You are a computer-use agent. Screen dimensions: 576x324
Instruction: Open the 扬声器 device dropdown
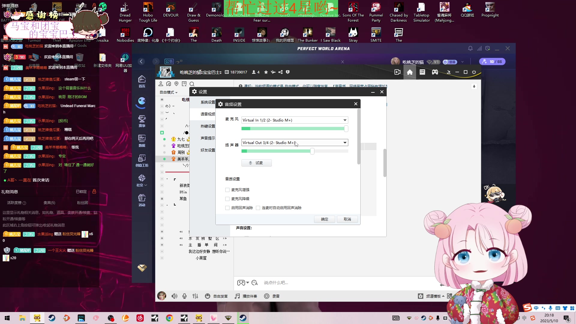pos(345,143)
